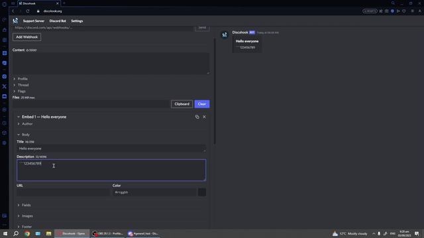Screen dimensions: 424x238
Task: Click the Discohook logo in the header
Action: (x=15, y=20)
